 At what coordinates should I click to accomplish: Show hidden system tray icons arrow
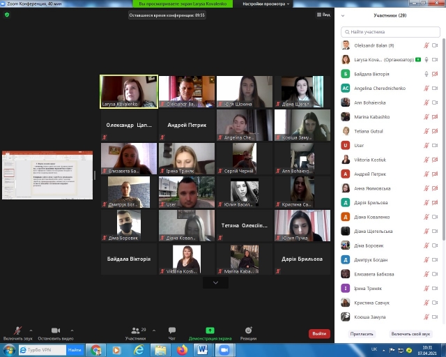pyautogui.click(x=384, y=350)
